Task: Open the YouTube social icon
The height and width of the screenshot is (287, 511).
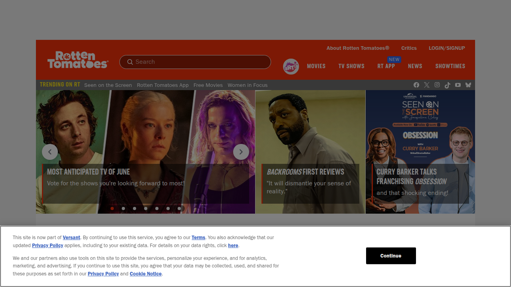Action: coord(458,85)
